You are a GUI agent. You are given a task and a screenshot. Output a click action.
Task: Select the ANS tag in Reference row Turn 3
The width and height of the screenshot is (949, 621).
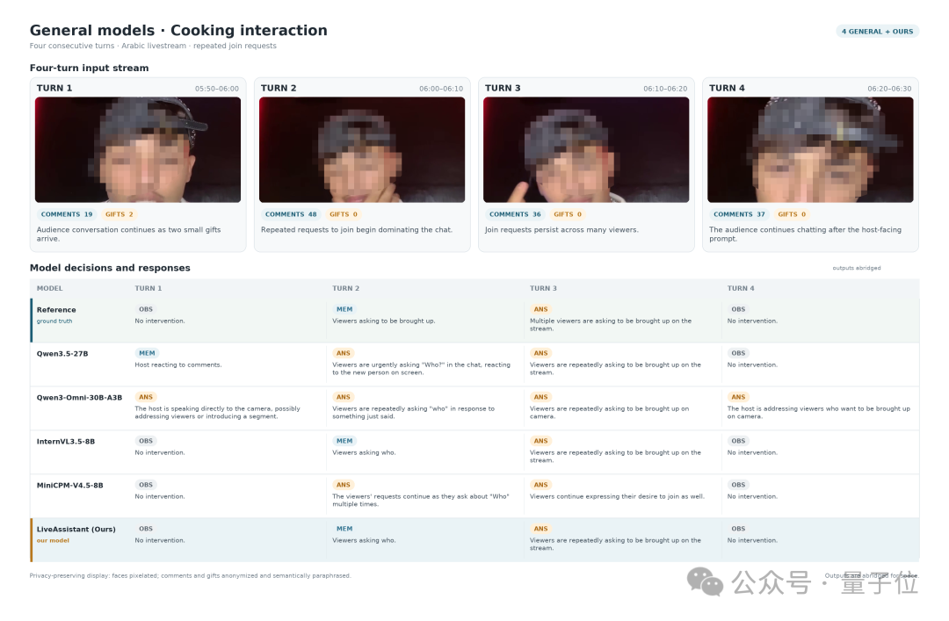540,309
